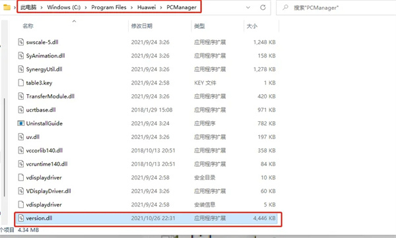The image size is (396, 238).
Task: Click the version.dll file icon
Action: pyautogui.click(x=21, y=218)
